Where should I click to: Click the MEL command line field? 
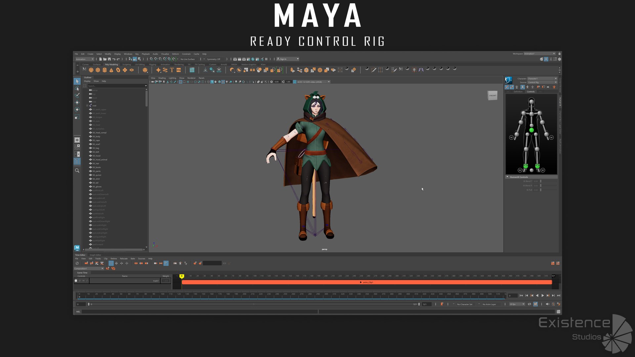coord(199,311)
